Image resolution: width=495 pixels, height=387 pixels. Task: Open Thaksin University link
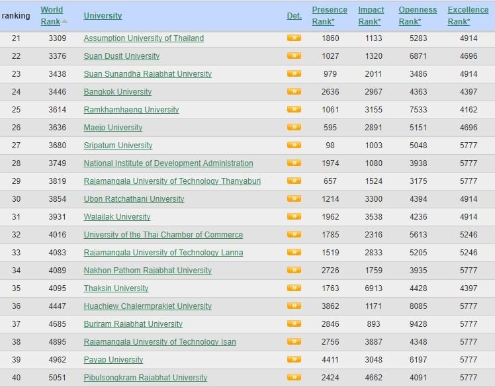pyautogui.click(x=116, y=288)
